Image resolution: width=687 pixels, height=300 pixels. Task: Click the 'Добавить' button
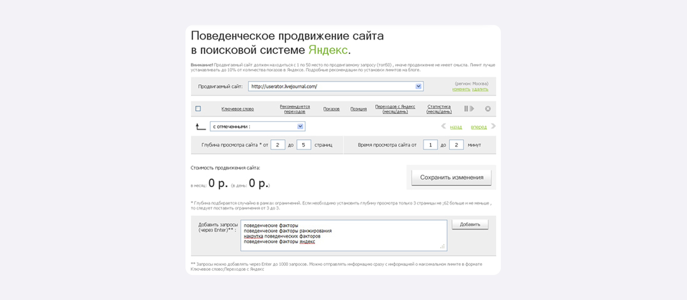coord(470,224)
